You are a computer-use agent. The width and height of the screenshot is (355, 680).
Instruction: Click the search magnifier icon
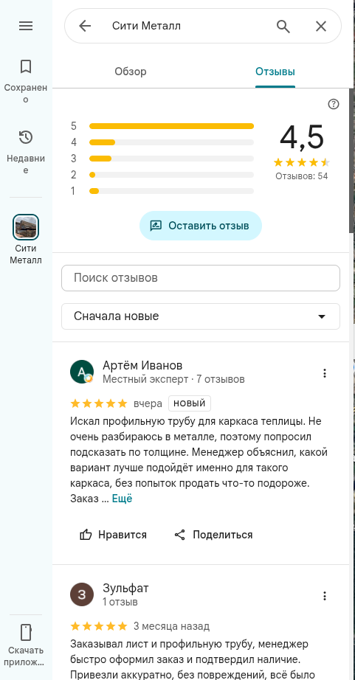283,26
